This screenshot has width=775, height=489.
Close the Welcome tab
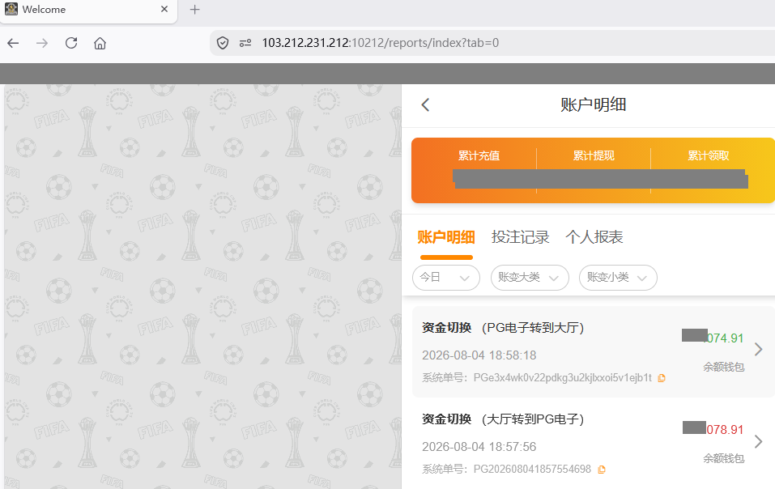coord(164,10)
